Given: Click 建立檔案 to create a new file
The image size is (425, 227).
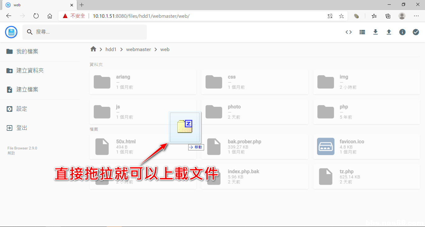Looking at the screenshot, I should coord(27,90).
